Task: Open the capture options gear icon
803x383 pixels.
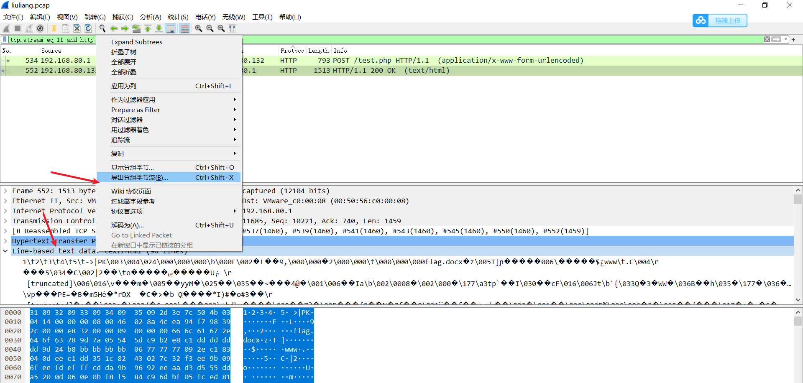Action: pos(40,28)
